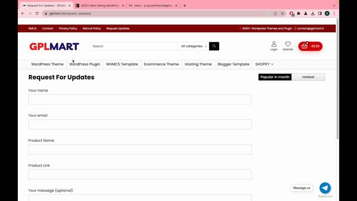
Task: Close the Best Selling WordPress tab
Action: (x=123, y=6)
